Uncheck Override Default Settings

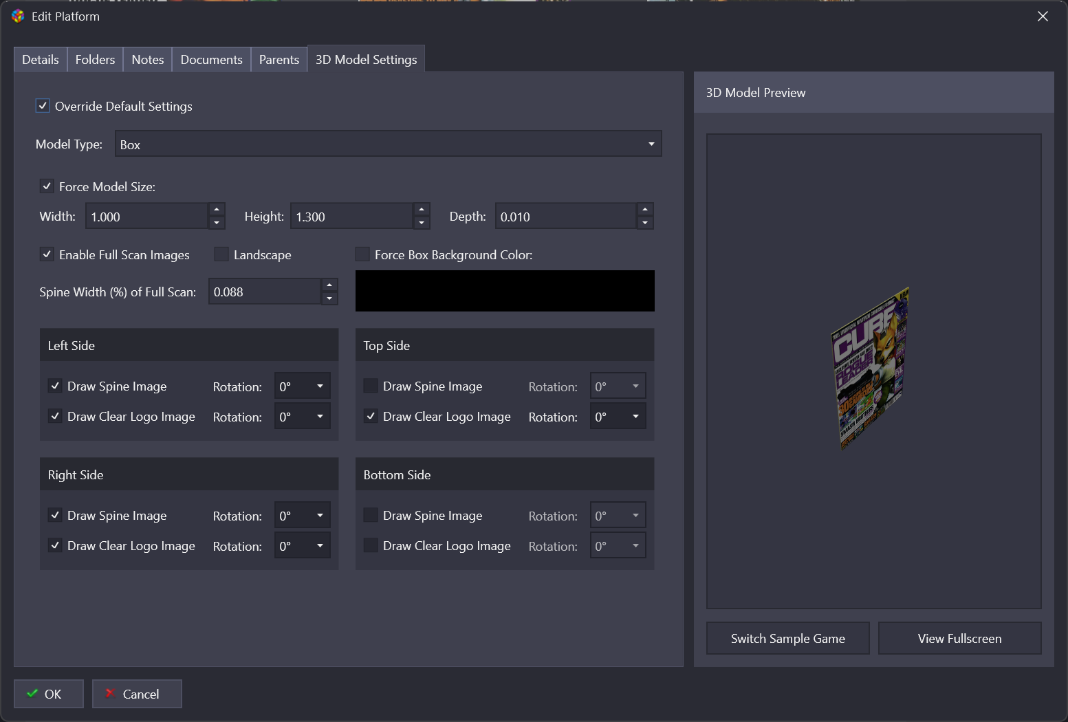pyautogui.click(x=43, y=106)
